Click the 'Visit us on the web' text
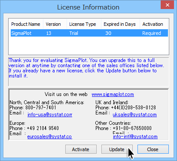This screenshot has height=161, width=177. pyautogui.click(x=66, y=94)
